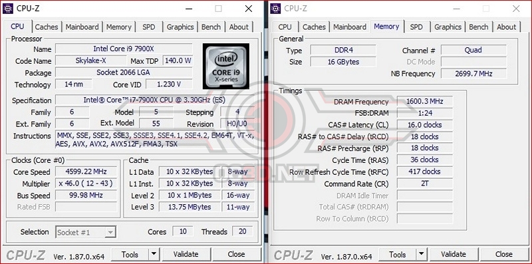Click the CPU-Z app icon in left window
Viewport: 532px width, 264px height.
[8, 9]
